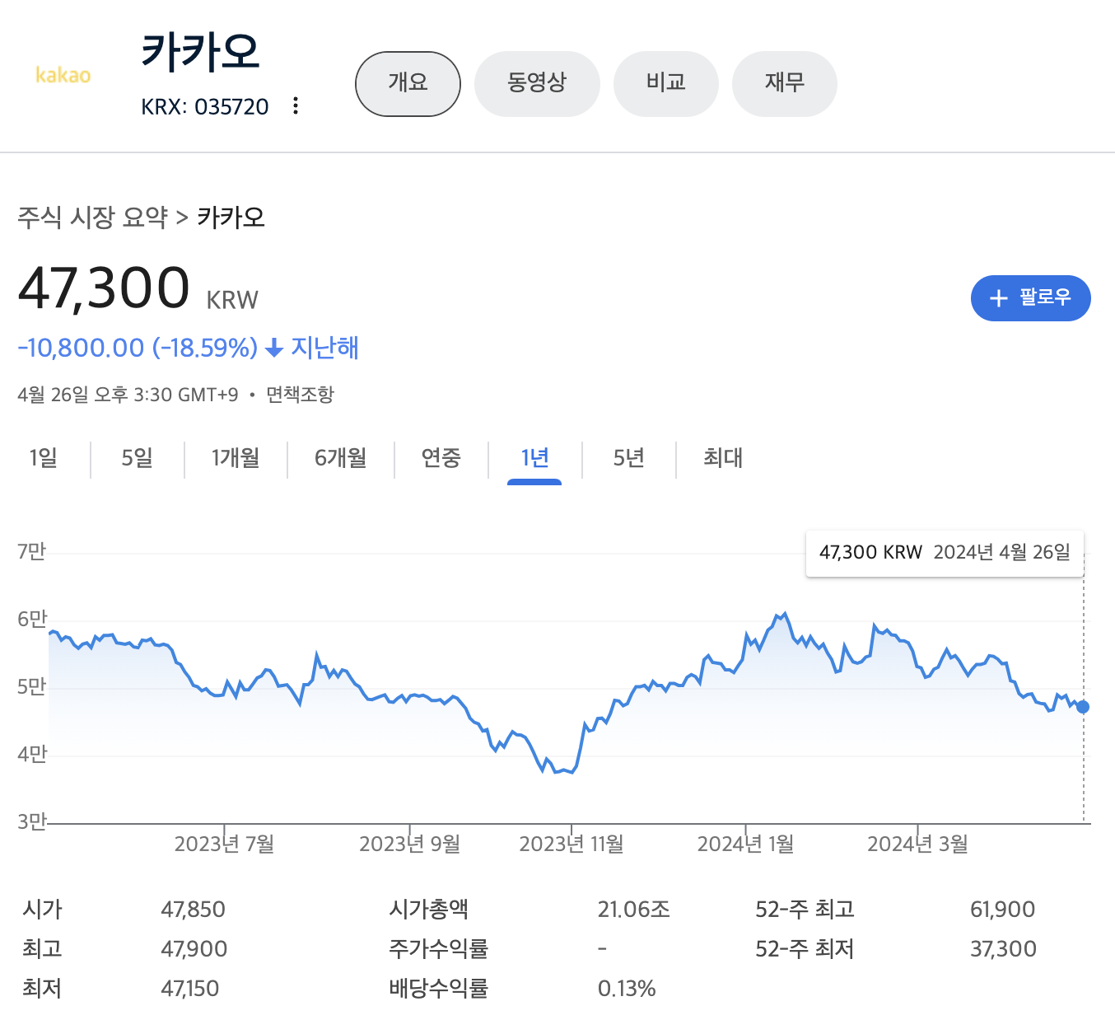Show the 6개월 chart range

click(x=341, y=458)
